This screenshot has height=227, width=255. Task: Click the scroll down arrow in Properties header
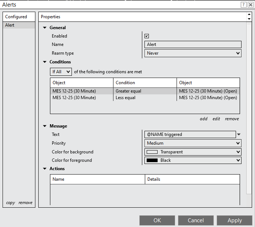coord(249,19)
